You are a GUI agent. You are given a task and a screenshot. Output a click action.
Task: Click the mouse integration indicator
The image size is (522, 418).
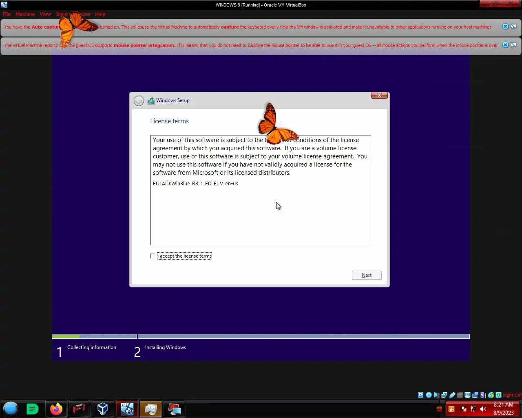click(x=491, y=395)
